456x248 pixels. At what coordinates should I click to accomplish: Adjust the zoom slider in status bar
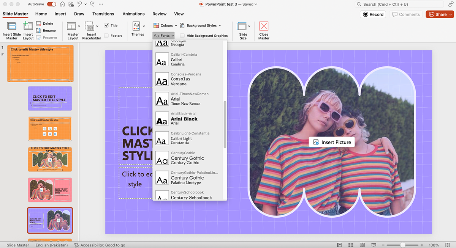(402, 245)
